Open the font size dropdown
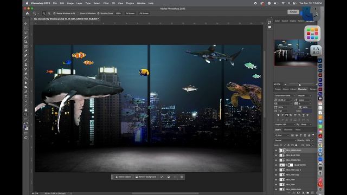 [285, 100]
